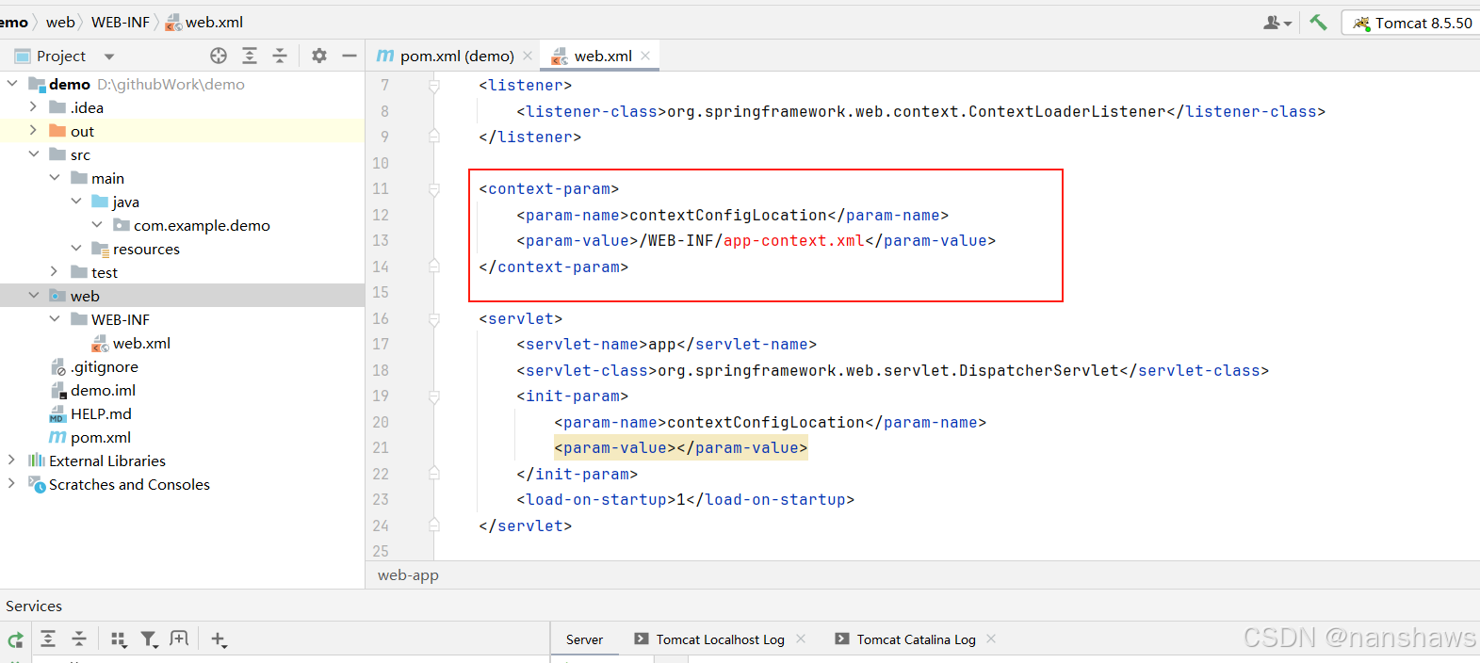This screenshot has height=663, width=1480.
Task: Open the Tomcat Catalina Log tab
Action: point(916,639)
